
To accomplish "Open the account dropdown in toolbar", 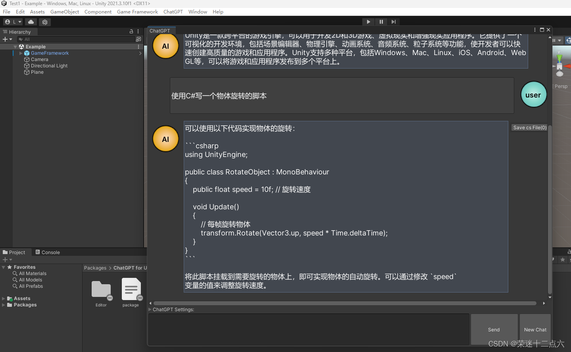I will [13, 22].
